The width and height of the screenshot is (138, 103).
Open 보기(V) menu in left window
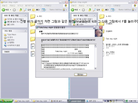20,5
